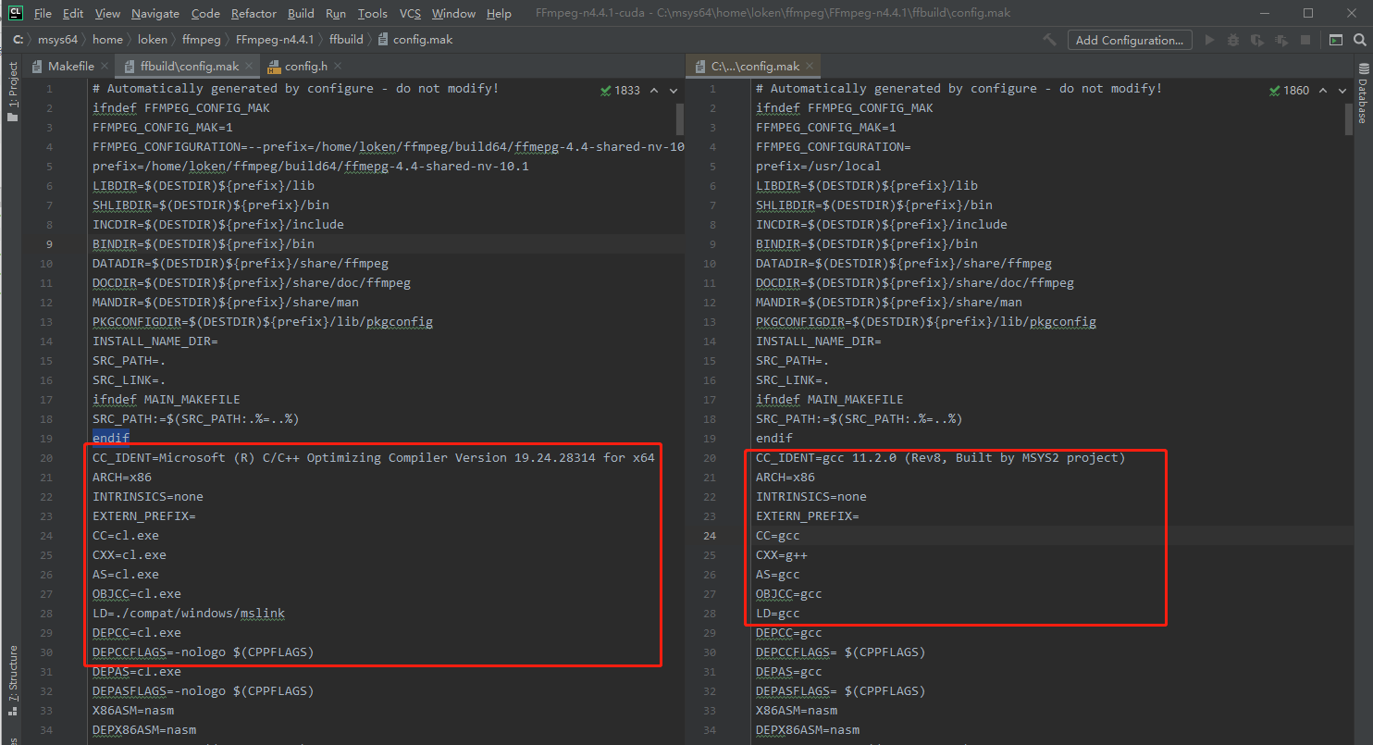Viewport: 1373px width, 745px height.
Task: Click the Search Everywhere magnifier icon
Action: 1360,40
